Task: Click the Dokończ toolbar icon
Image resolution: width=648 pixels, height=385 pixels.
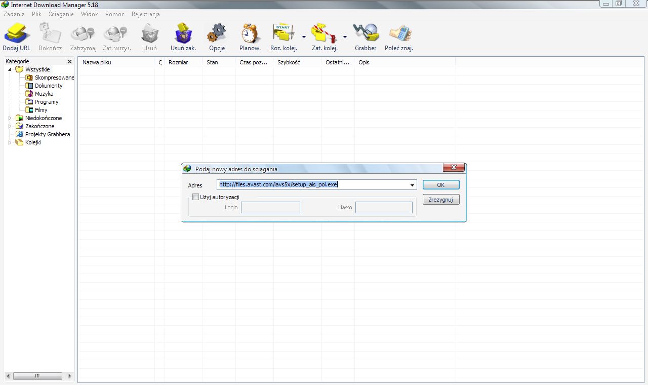Action: tap(50, 33)
